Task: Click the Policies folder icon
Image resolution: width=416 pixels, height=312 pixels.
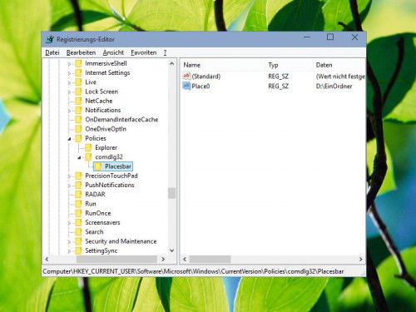Action: 78,138
